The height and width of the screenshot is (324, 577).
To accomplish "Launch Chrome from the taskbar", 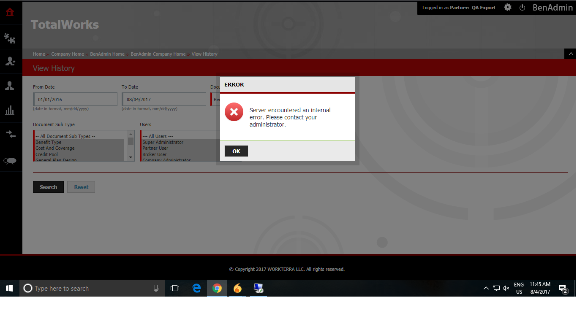I will [217, 288].
